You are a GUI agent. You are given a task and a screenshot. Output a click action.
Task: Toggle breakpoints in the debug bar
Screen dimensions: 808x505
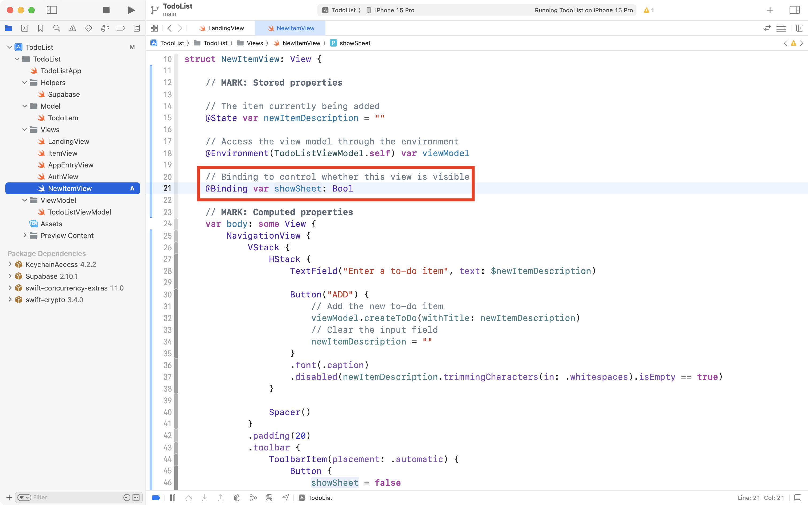[156, 498]
